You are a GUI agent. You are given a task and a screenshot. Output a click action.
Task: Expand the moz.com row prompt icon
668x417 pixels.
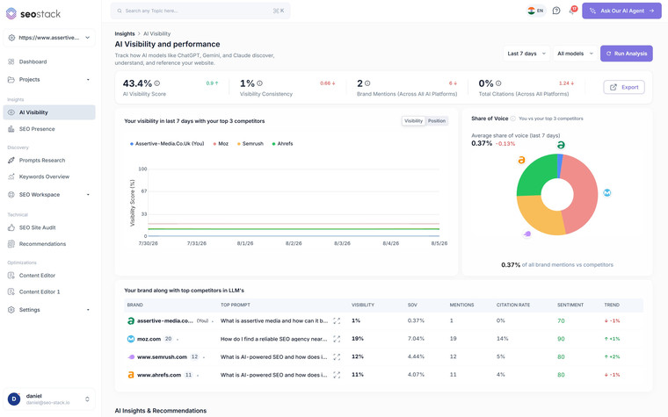(337, 339)
